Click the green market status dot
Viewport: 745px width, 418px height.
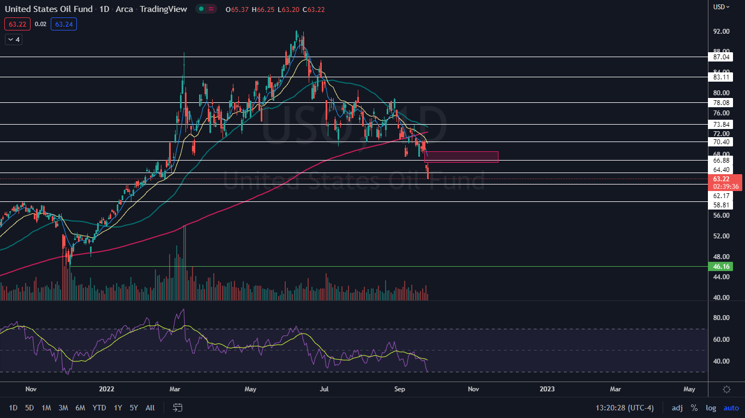201,9
